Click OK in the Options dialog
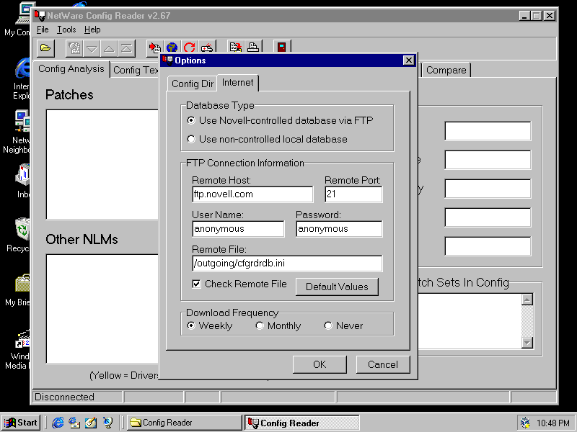Image resolution: width=577 pixels, height=432 pixels. pyautogui.click(x=320, y=364)
